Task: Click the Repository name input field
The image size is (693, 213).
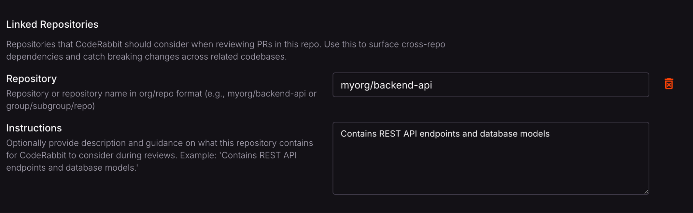Action: 490,85
